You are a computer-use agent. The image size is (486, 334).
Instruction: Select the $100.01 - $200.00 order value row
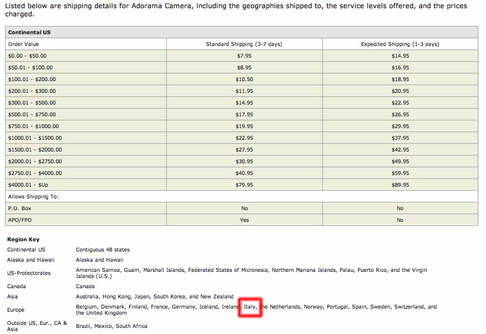32,80
